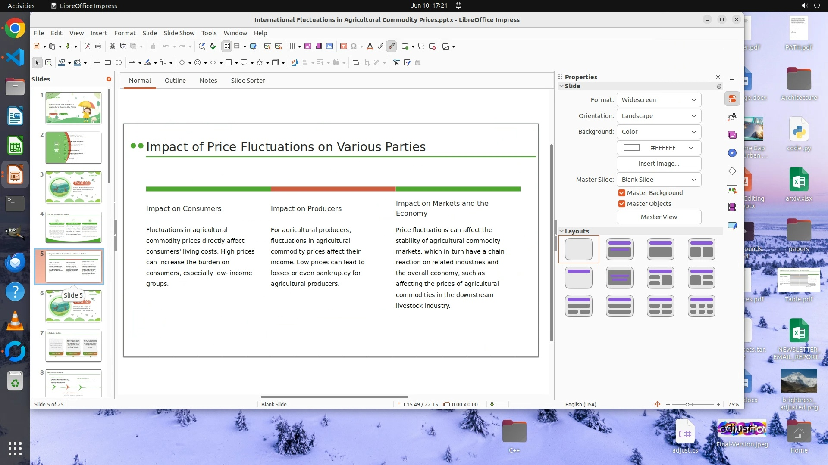The width and height of the screenshot is (828, 465).
Task: Uncheck Master Background checkbox
Action: pos(622,193)
